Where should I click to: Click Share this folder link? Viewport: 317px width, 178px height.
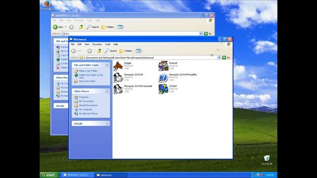point(87,81)
